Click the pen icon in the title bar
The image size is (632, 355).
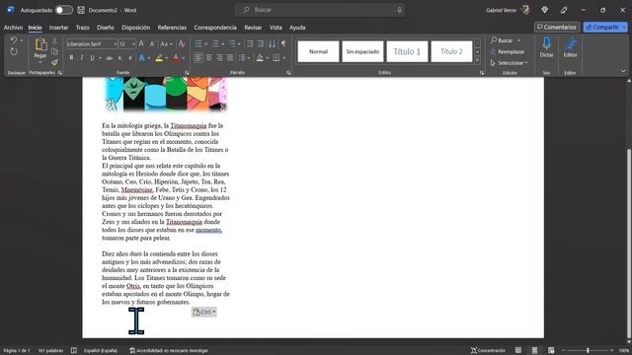pyautogui.click(x=564, y=10)
